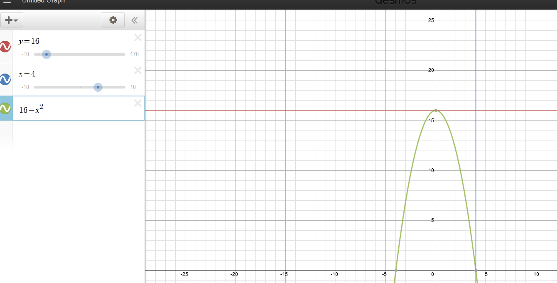Toggle visibility of y=16 red icon
This screenshot has width=557, height=283.
tap(5, 47)
